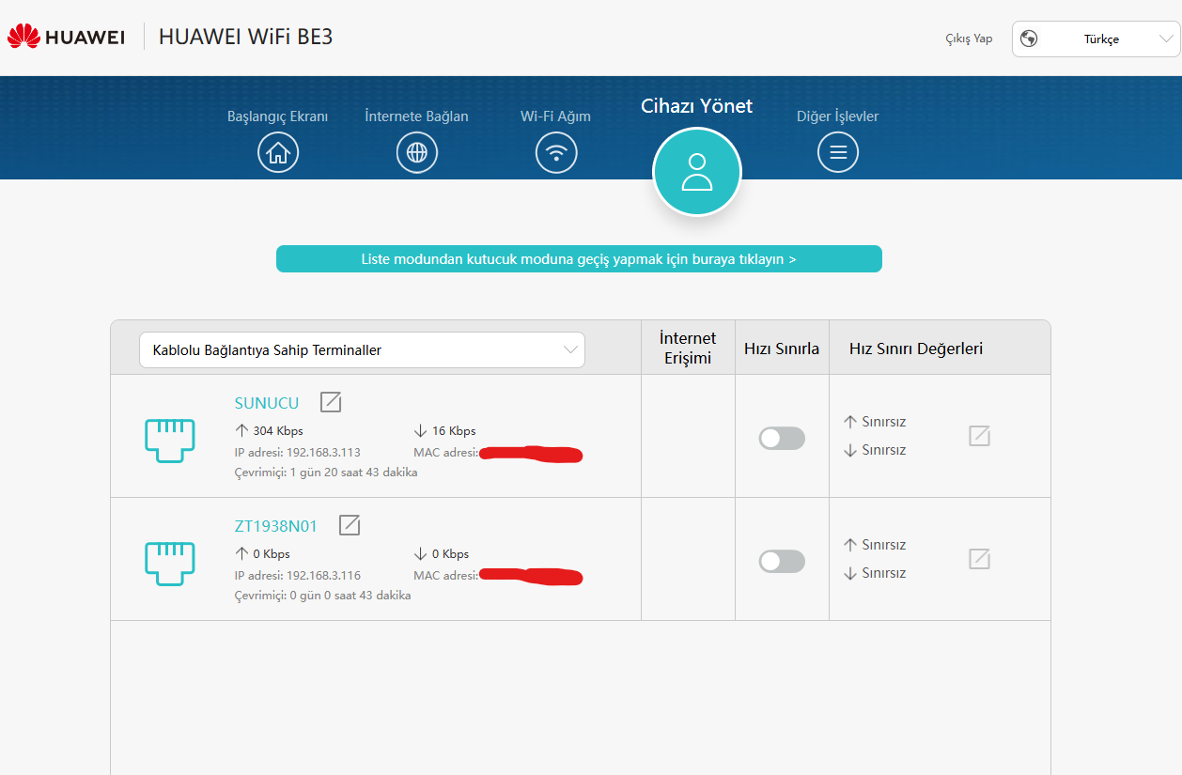1182x775 pixels.
Task: Select the Diğer İşlevler tab label
Action: point(838,116)
